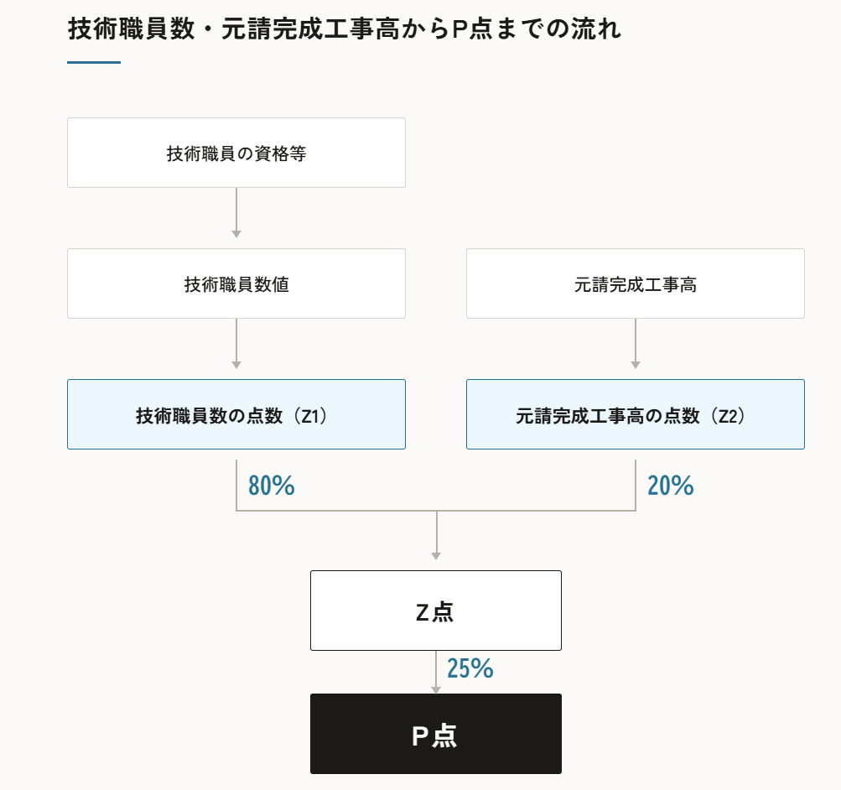Click the 元請完成工事高 box

(x=635, y=283)
